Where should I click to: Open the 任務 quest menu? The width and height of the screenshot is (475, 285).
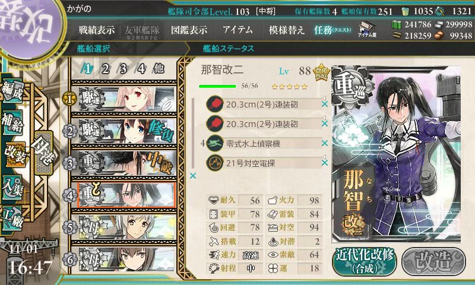pyautogui.click(x=332, y=30)
